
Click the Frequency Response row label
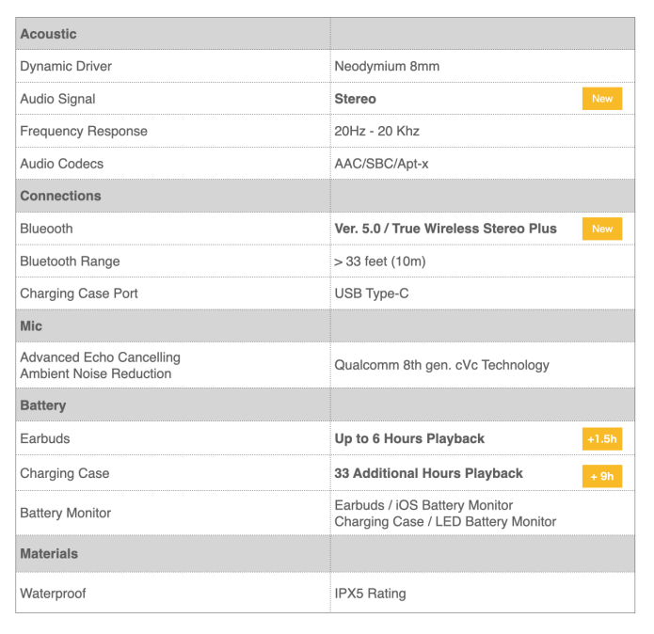(84, 131)
